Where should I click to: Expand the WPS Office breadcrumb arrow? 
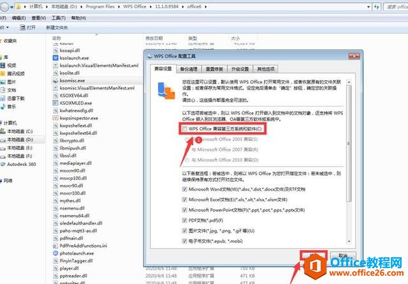coord(150,7)
